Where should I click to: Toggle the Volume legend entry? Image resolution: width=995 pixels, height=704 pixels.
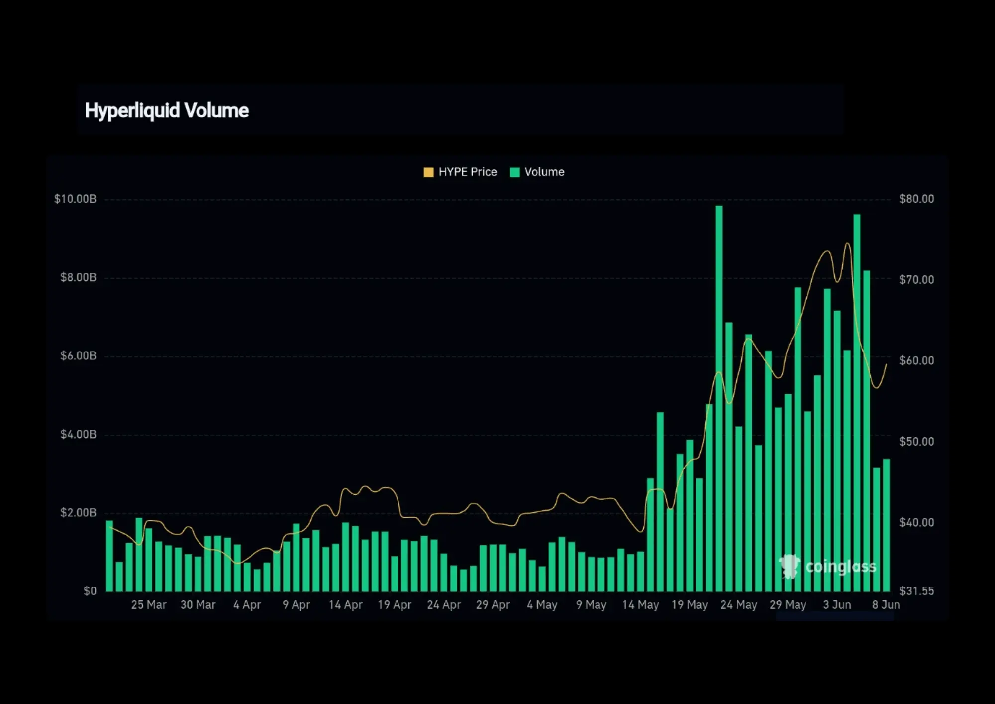(x=537, y=172)
